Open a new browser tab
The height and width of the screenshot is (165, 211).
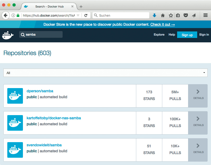[81, 6]
